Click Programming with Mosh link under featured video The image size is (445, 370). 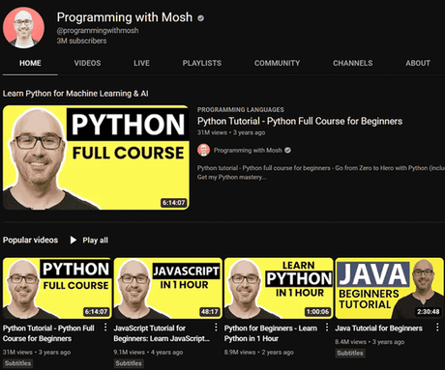click(x=248, y=151)
